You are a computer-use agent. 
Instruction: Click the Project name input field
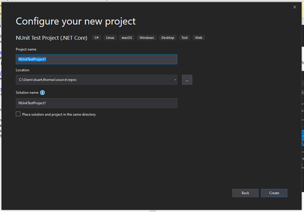pyautogui.click(x=96, y=59)
